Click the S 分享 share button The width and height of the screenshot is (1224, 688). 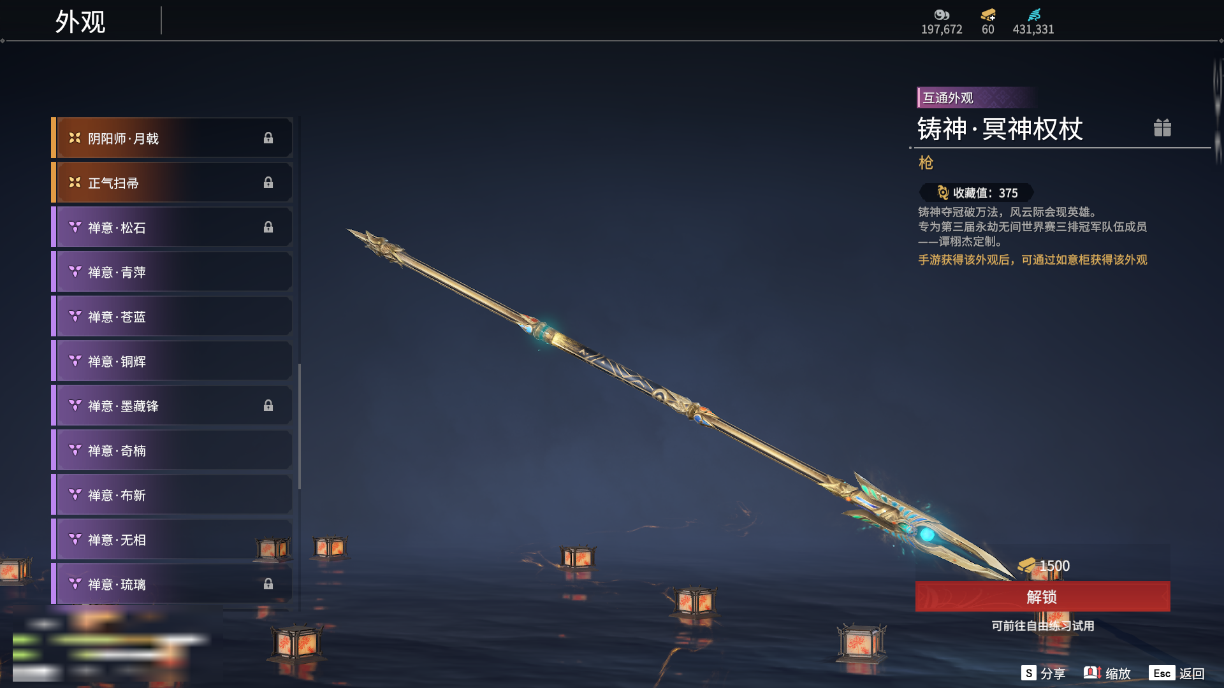point(1043,673)
